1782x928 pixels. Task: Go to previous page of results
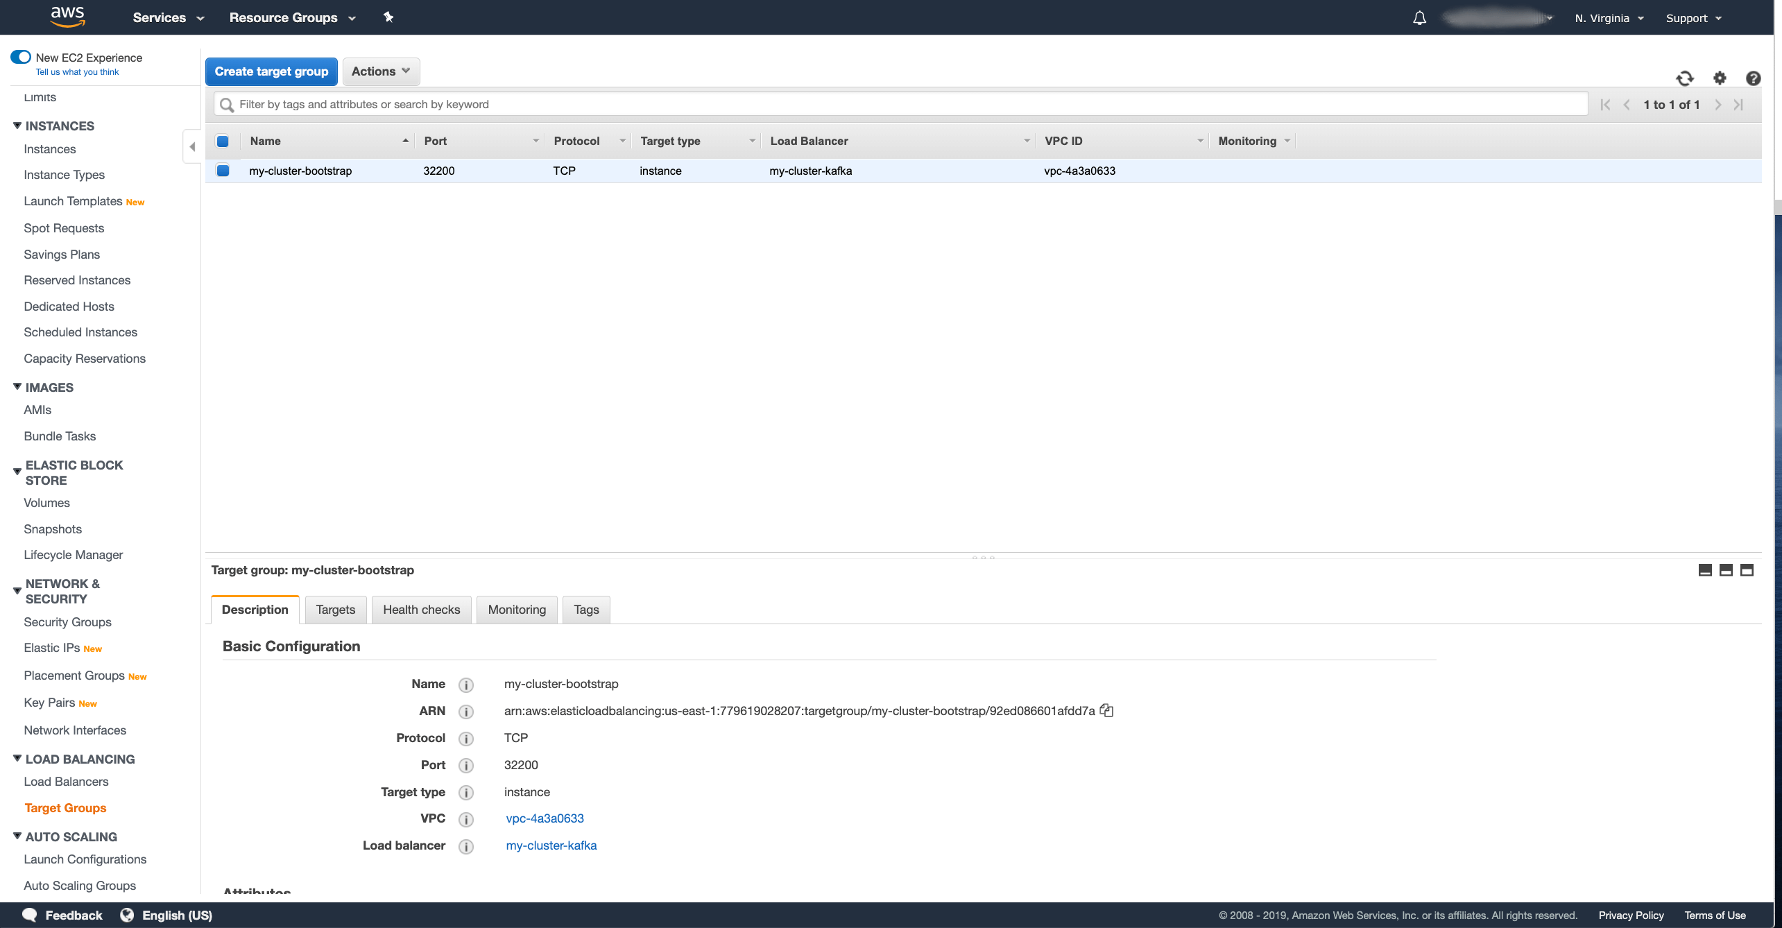[x=1627, y=105]
